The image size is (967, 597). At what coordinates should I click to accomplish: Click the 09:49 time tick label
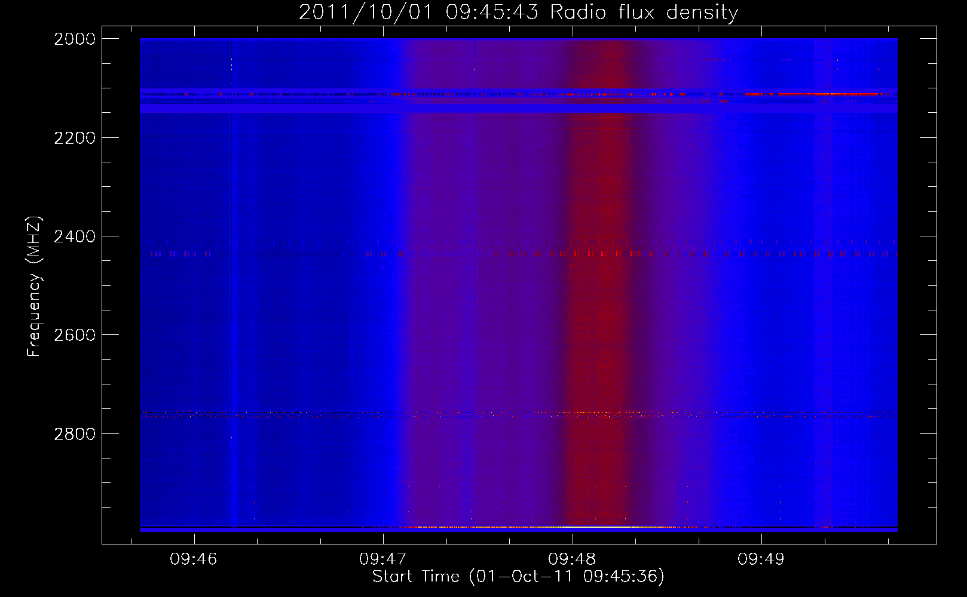pyautogui.click(x=761, y=559)
